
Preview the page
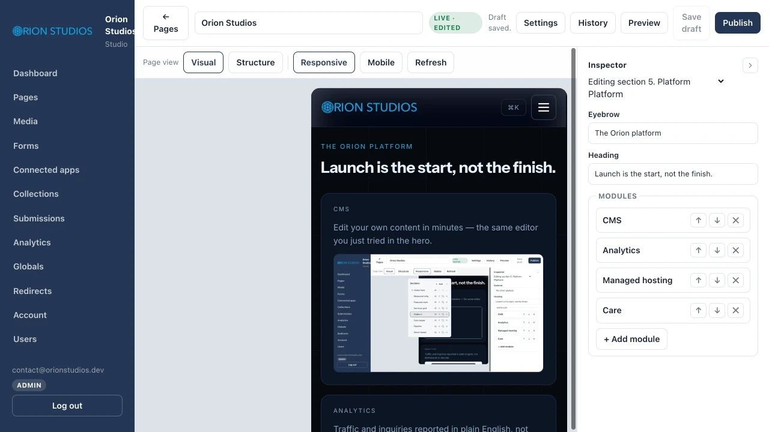tap(644, 23)
